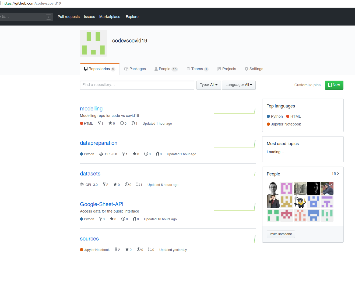Screen dimensions: 355x291
Task: Open the issues icon for sources repo
Action: (139, 249)
